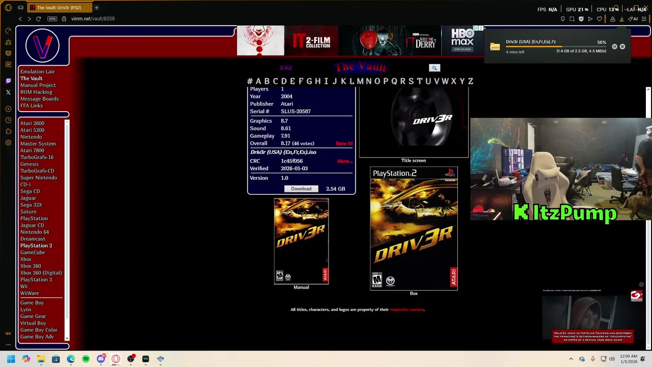Take a snapshot with the capture icon

tap(572, 19)
